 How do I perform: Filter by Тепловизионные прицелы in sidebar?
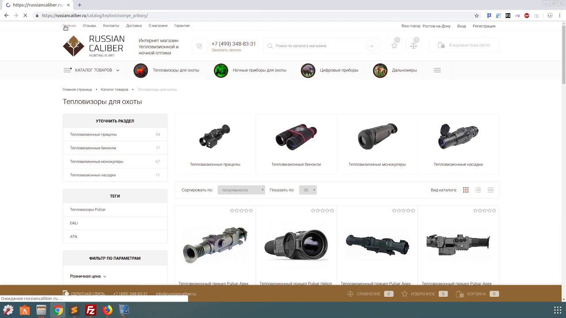[x=115, y=134]
